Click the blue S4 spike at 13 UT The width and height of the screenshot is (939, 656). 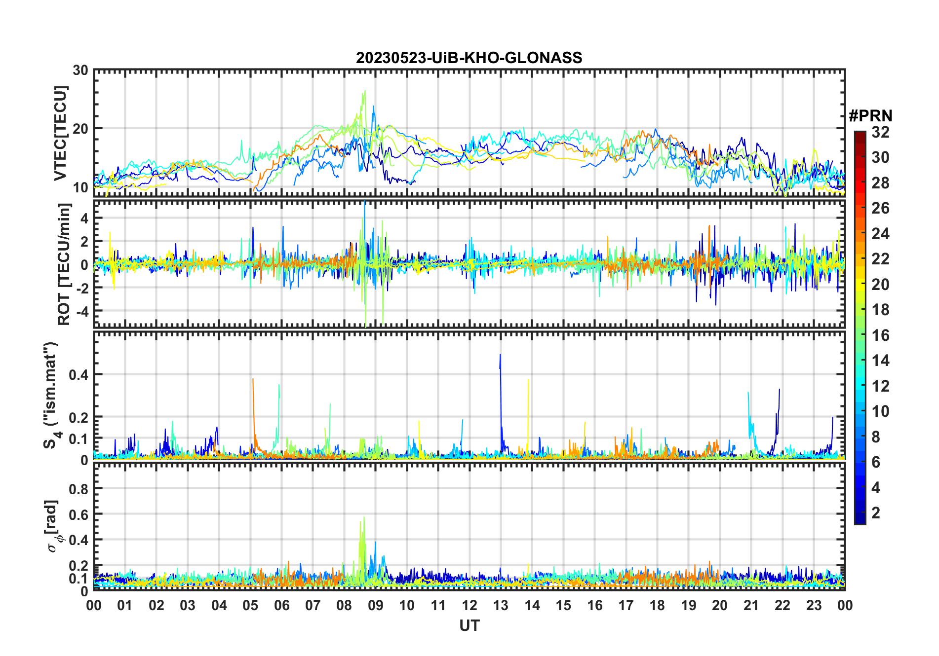click(500, 356)
